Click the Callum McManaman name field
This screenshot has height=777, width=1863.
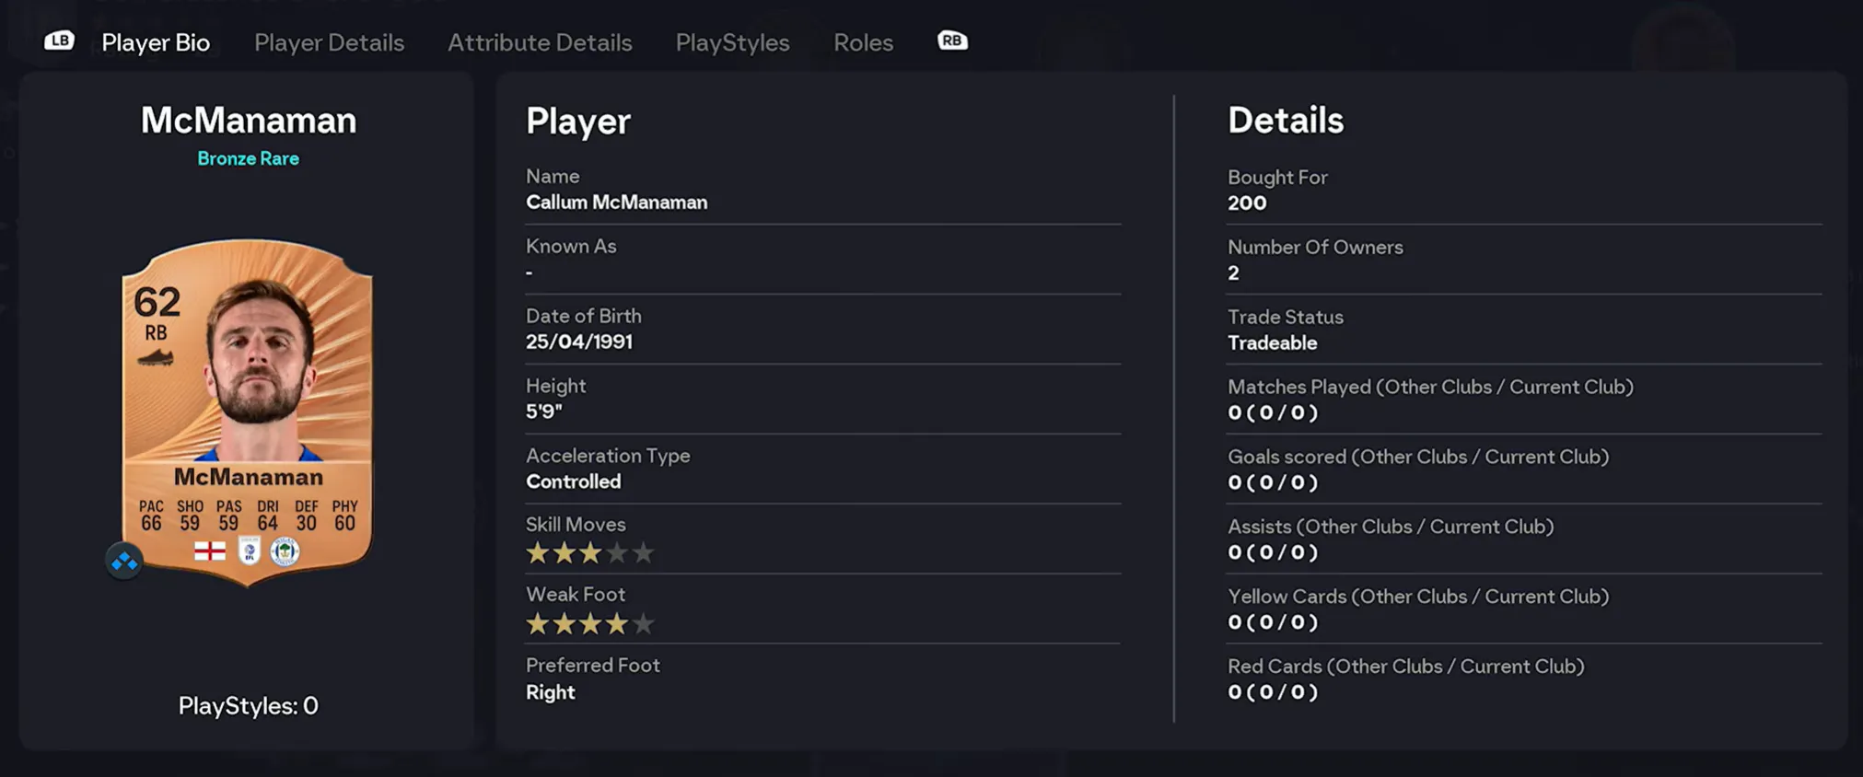(x=616, y=203)
